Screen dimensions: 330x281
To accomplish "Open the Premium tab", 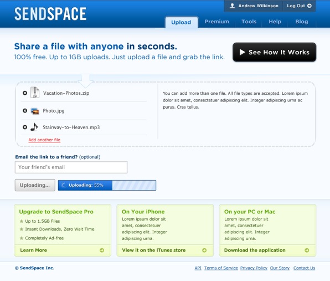I will point(217,22).
